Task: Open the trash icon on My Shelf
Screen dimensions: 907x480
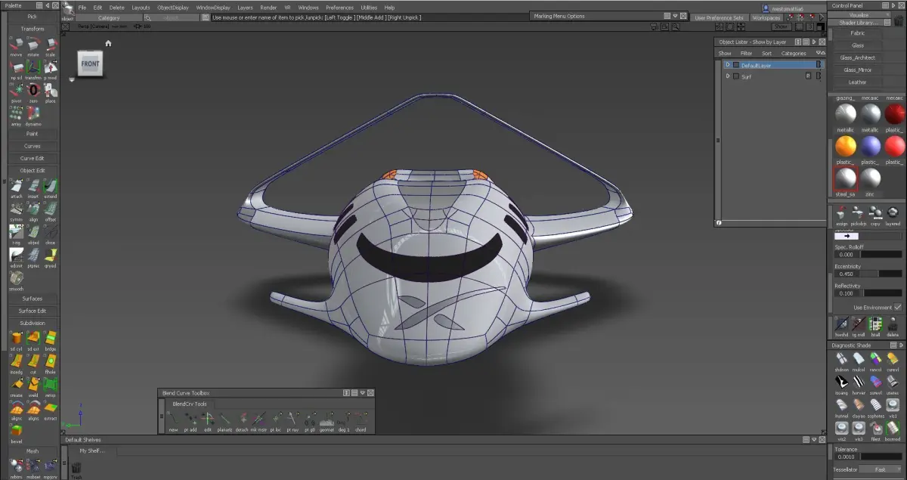Action: 76,470
